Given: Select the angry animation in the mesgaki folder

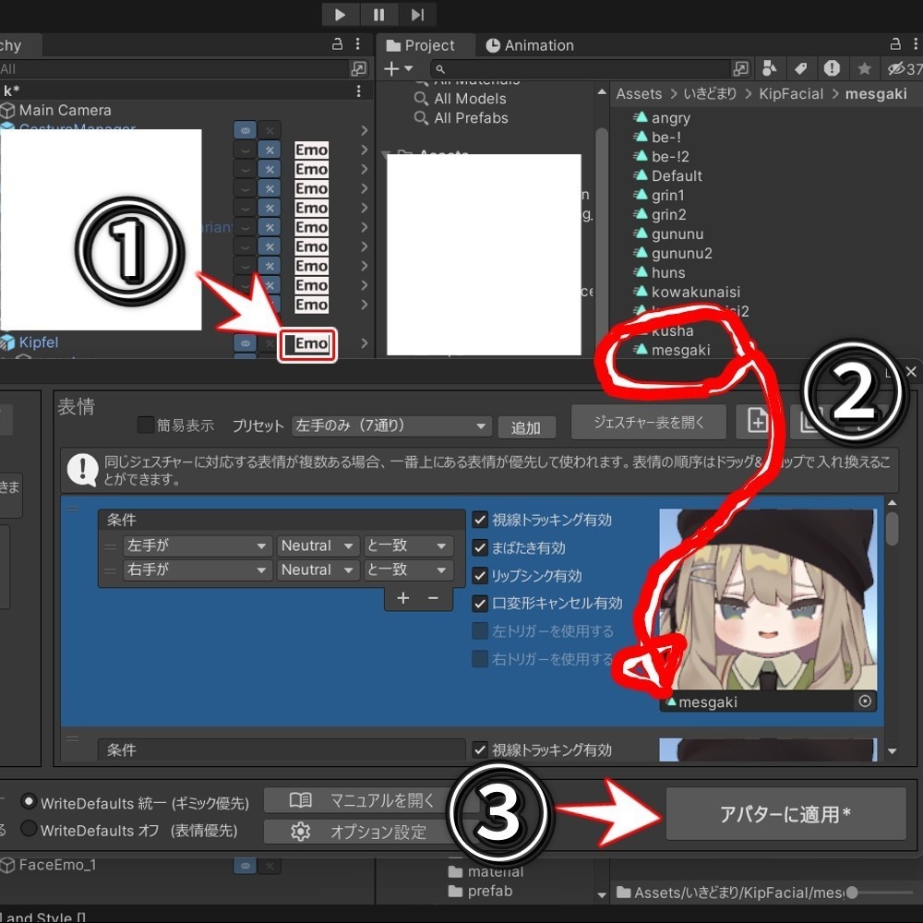Looking at the screenshot, I should pyautogui.click(x=671, y=117).
